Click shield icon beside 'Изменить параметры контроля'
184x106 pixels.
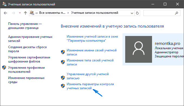(63, 86)
